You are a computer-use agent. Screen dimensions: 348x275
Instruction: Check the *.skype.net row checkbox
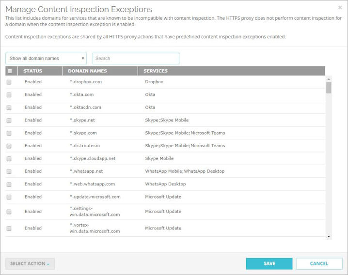click(9, 121)
